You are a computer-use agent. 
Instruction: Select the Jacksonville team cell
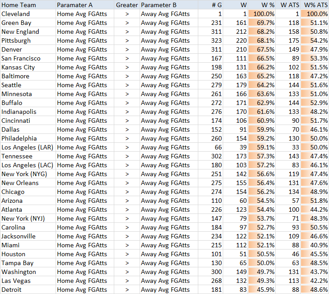28,236
